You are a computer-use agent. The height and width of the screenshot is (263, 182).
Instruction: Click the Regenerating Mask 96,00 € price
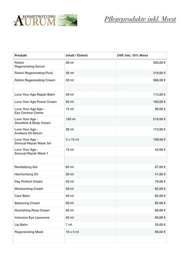[x=160, y=232]
